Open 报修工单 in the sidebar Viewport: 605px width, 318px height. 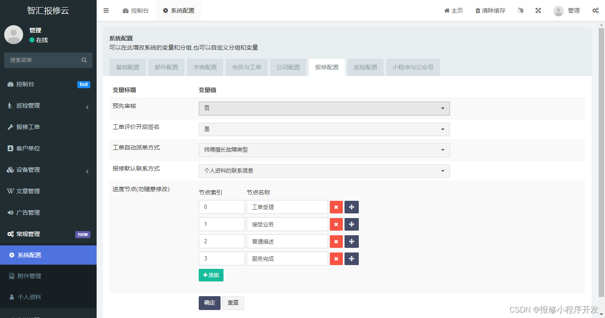(x=48, y=127)
